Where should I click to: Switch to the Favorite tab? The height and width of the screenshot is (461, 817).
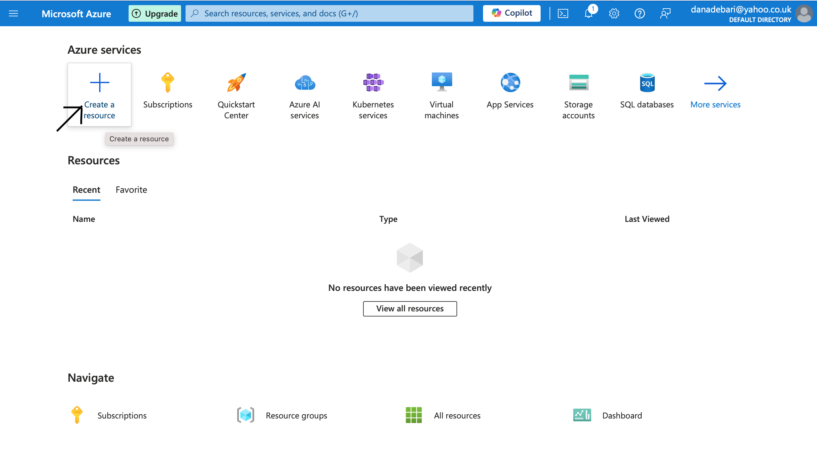click(131, 190)
